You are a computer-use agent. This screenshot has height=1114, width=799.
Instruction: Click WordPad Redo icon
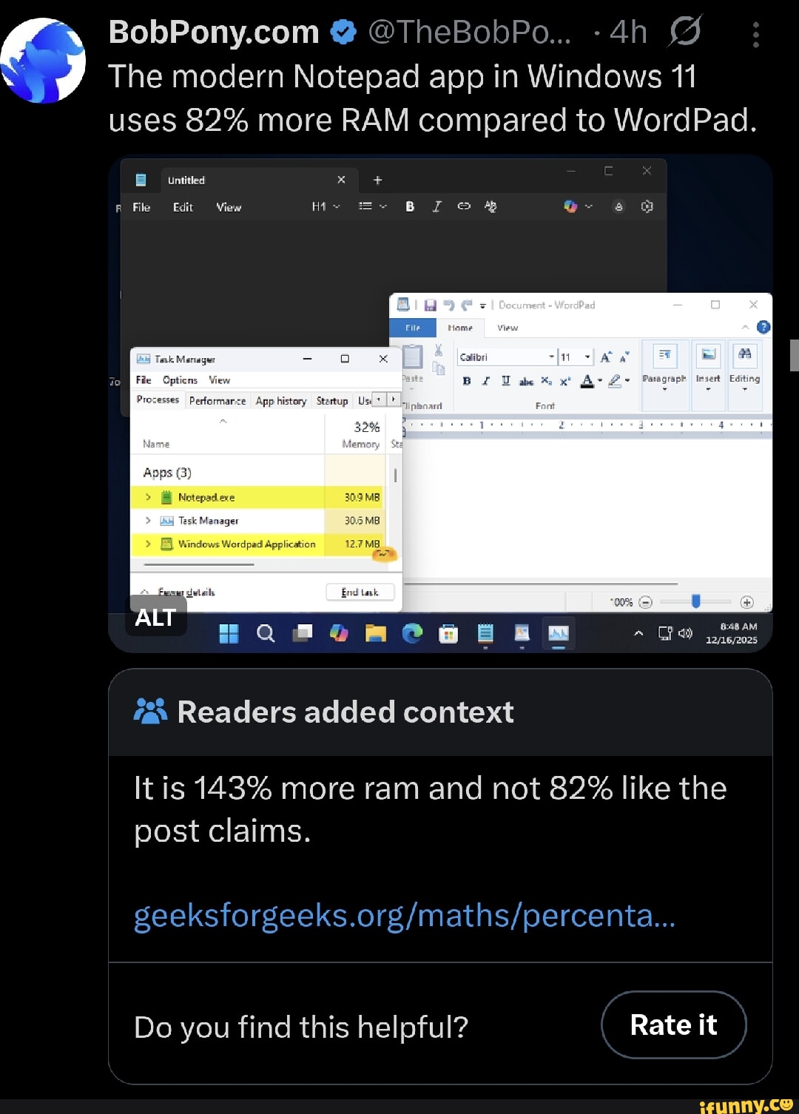click(x=466, y=305)
